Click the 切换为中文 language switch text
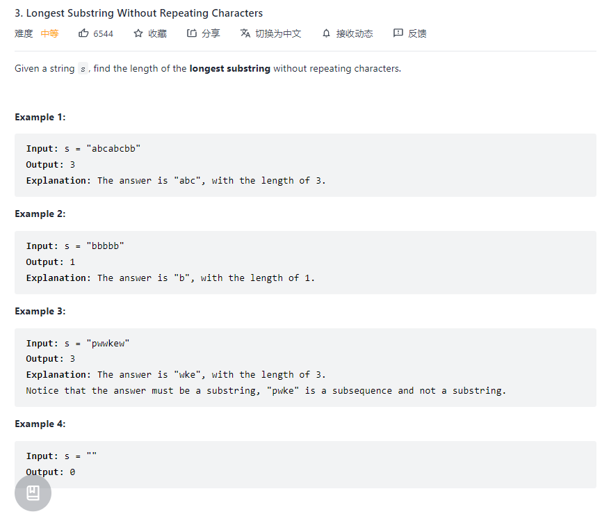This screenshot has width=602, height=521. pyautogui.click(x=278, y=33)
